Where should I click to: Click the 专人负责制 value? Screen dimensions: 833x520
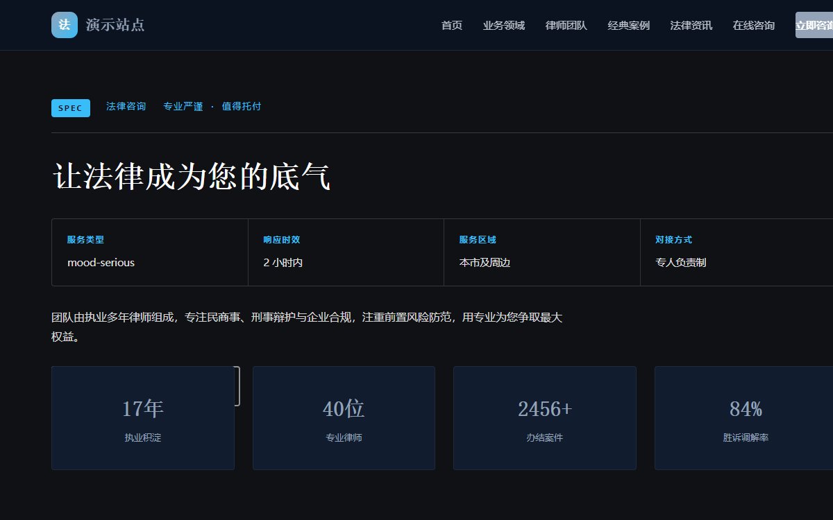[x=681, y=263]
